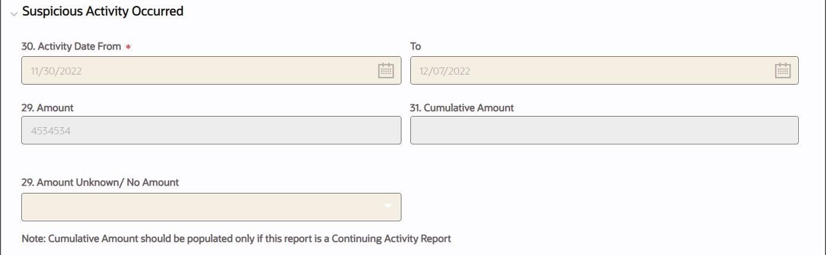Collapse the Suspicious Activity Occurred section
Viewport: 826px width, 255px height.
14,13
